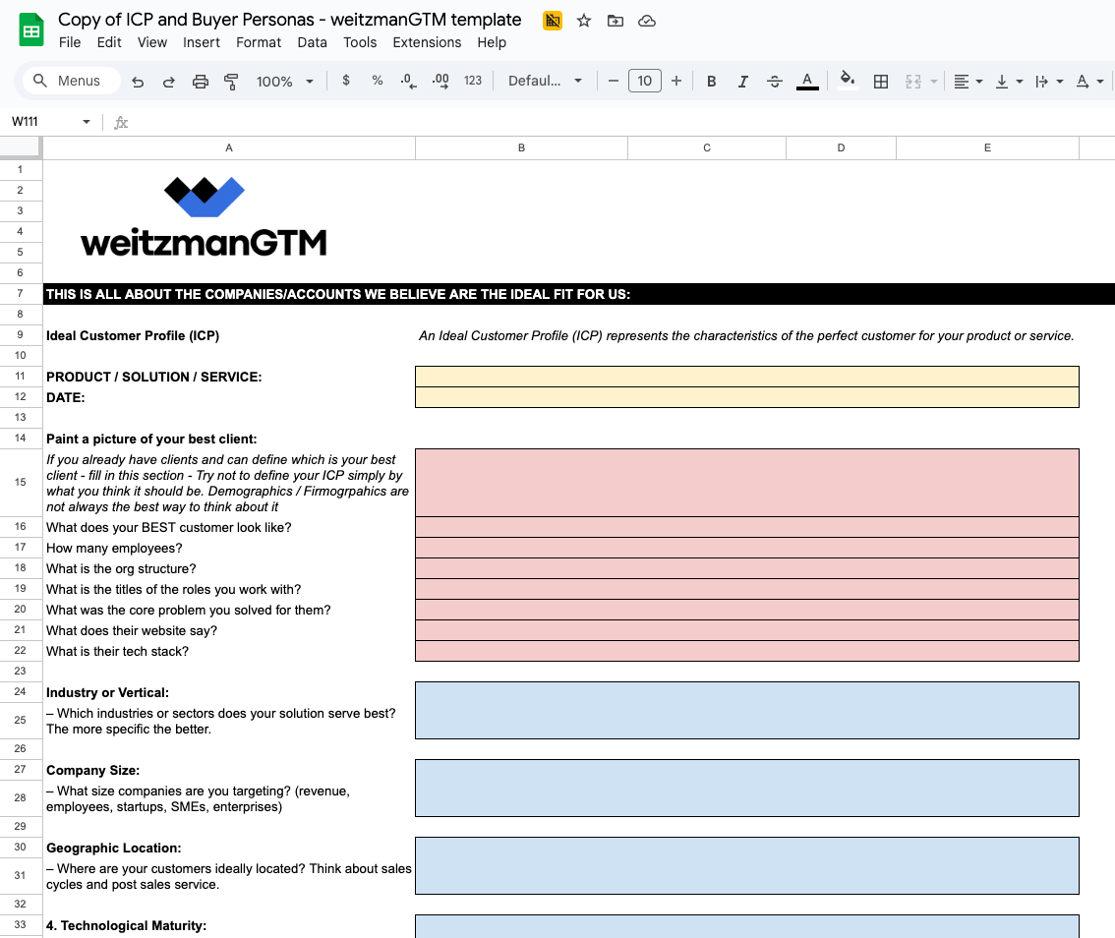Open the Default font dropdown

[x=545, y=81]
